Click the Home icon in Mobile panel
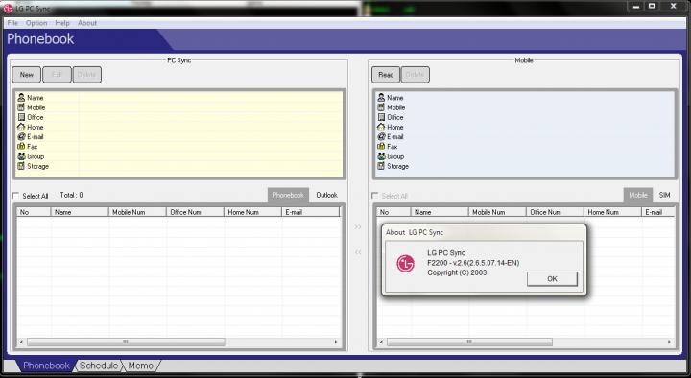Viewport: 691px width, 378px height. [x=381, y=127]
